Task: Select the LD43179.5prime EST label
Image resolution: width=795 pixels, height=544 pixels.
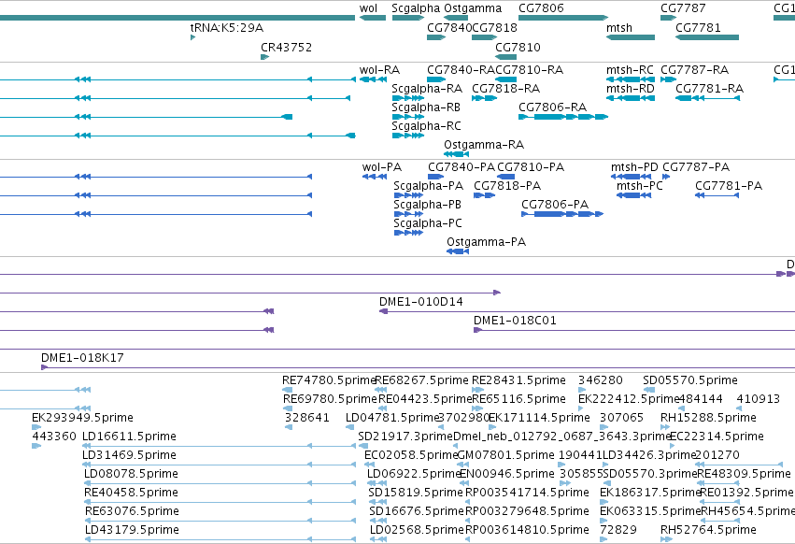Action: (132, 530)
